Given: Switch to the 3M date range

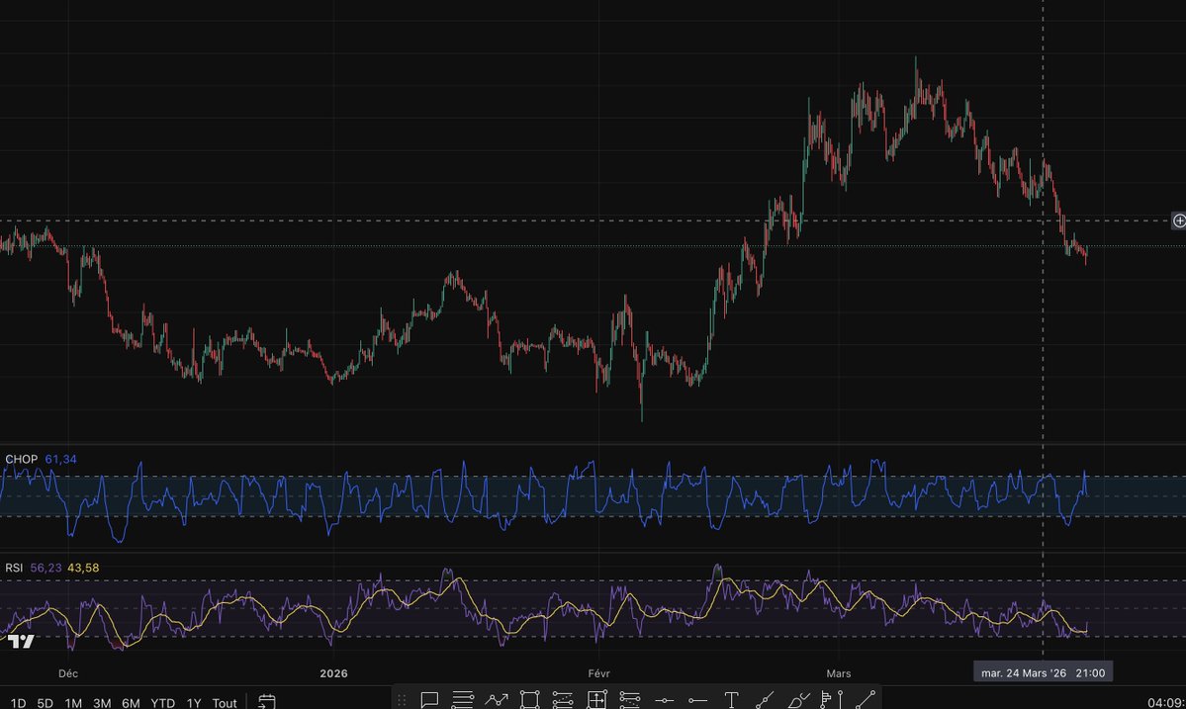Looking at the screenshot, I should point(102,703).
